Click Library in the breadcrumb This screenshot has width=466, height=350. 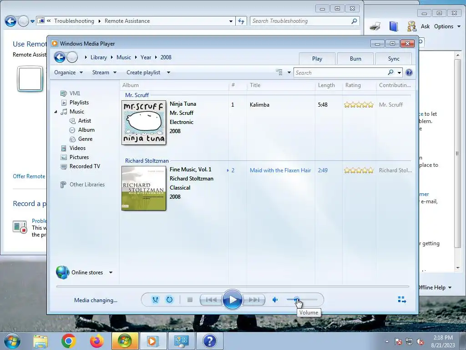tap(99, 57)
